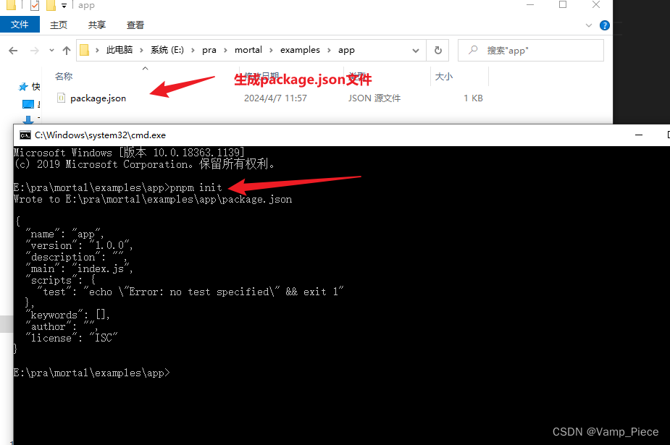Screen dimensions: 670x445
Task: Click the 'pnpm init' command text
Action: tap(196, 187)
